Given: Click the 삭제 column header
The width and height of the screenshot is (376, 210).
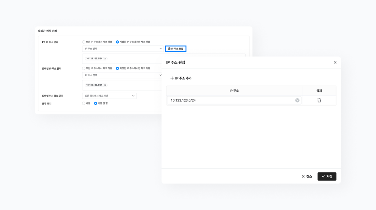Looking at the screenshot, I should click(319, 91).
